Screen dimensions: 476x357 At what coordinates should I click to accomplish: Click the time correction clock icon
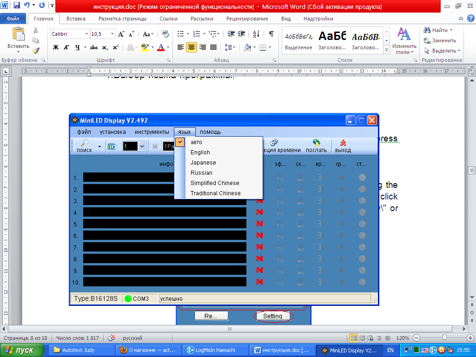(274, 142)
